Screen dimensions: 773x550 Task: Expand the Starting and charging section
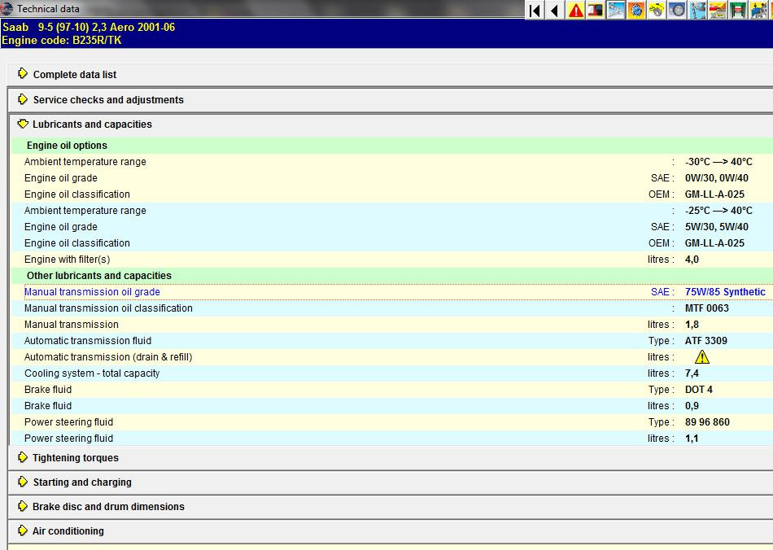[23, 482]
